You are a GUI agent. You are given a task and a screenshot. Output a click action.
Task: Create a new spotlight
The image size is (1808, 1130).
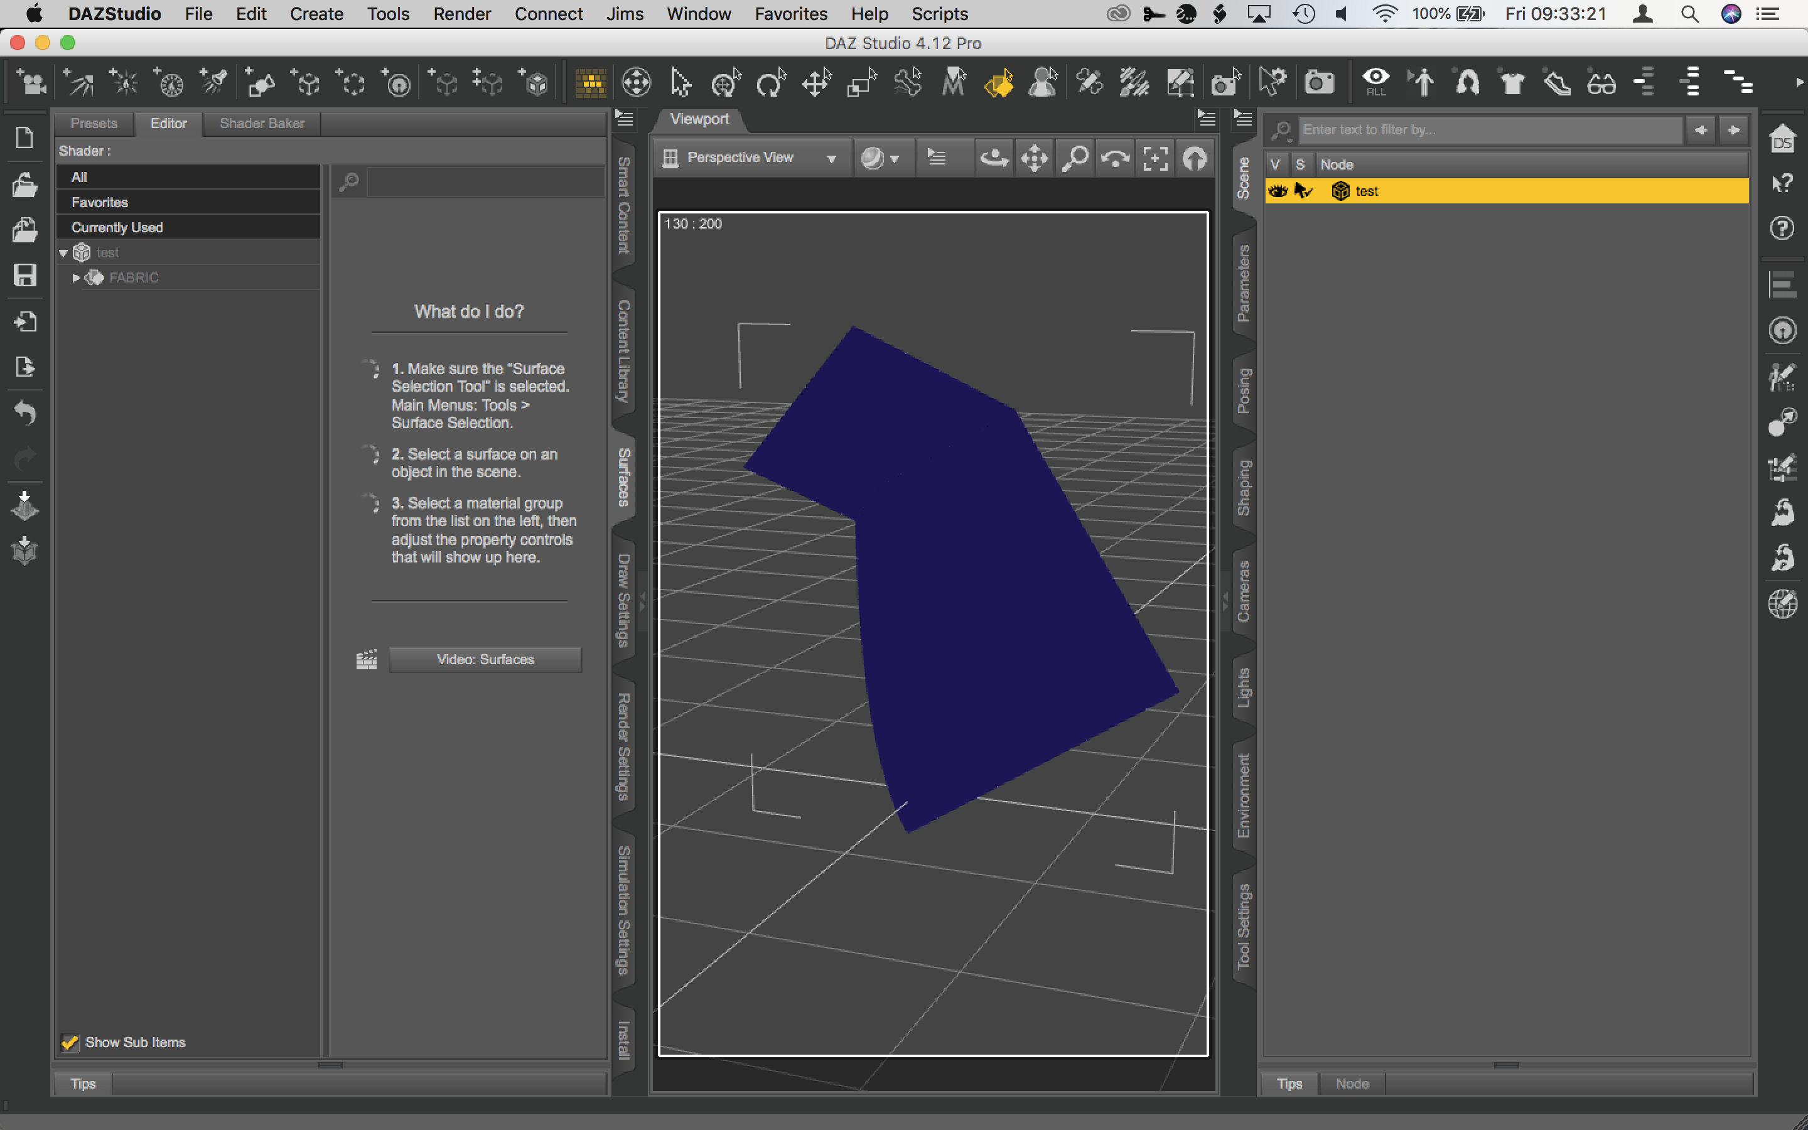[215, 82]
